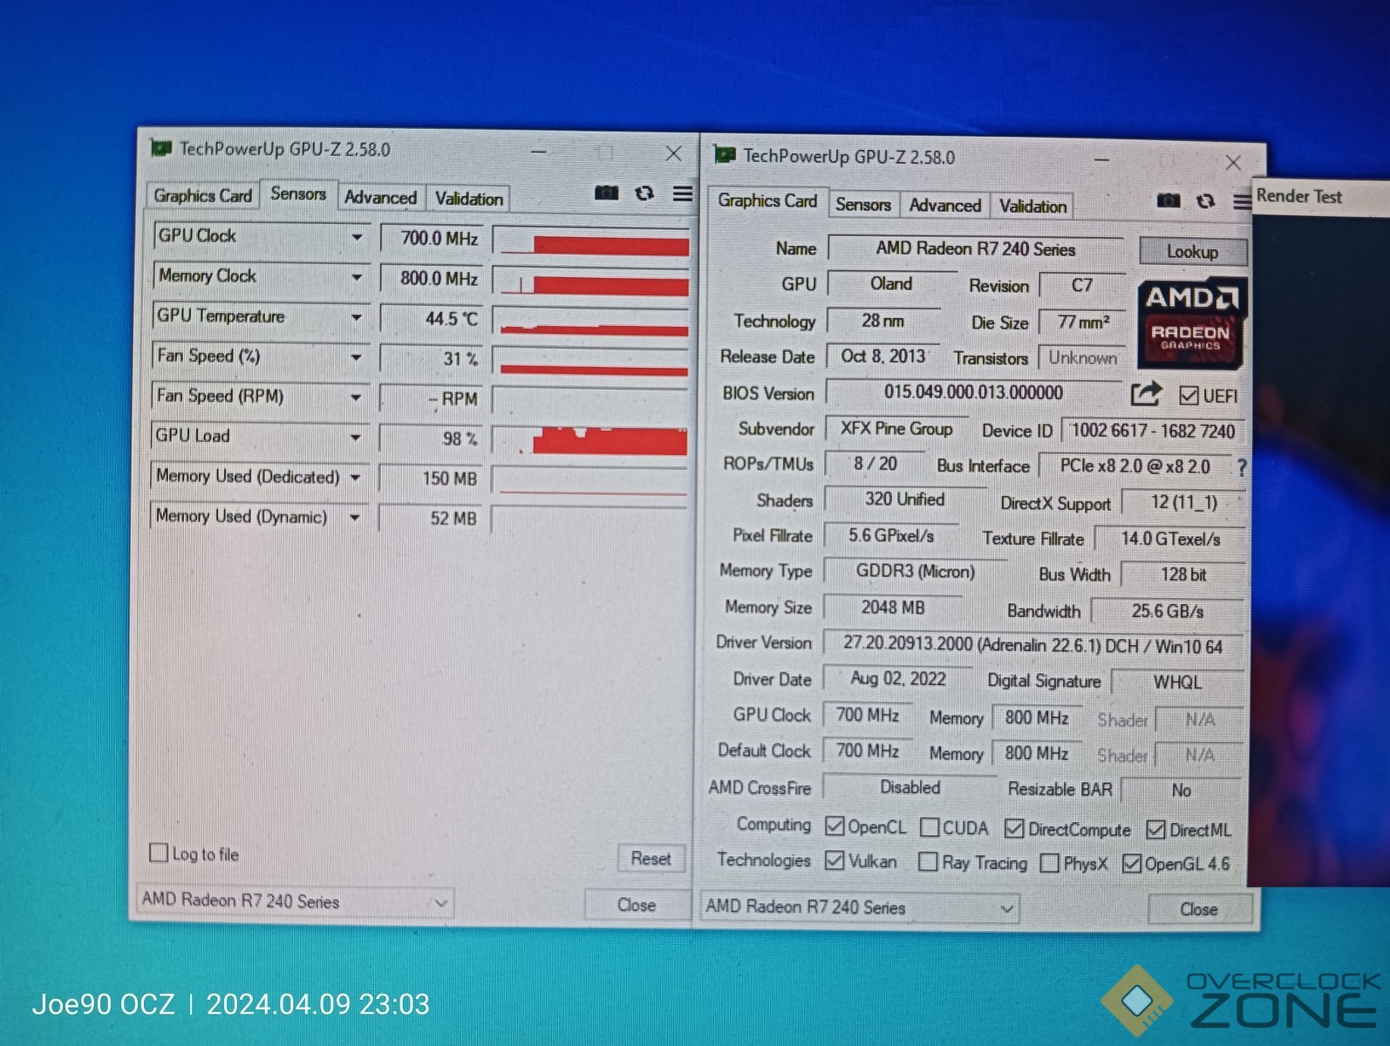Click the AMD Radeon Graphics logo
1390x1046 pixels.
coord(1191,323)
